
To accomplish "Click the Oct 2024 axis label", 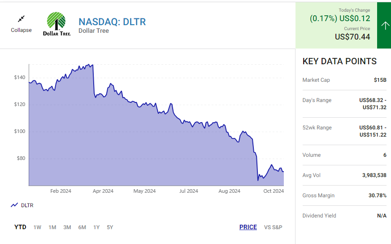I will (274, 191).
